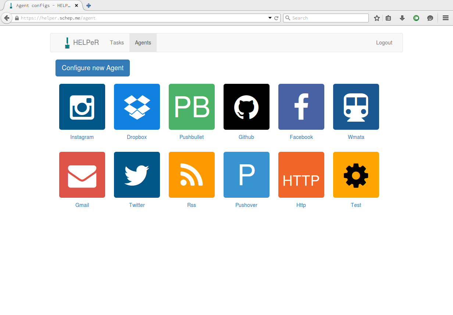
Task: Open browser downloads arrow icon
Action: tap(402, 18)
